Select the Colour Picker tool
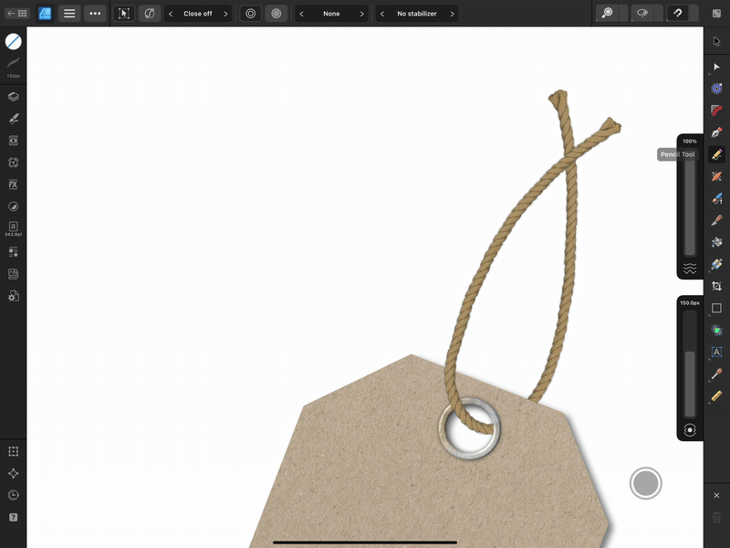This screenshot has height=548, width=730. click(716, 374)
